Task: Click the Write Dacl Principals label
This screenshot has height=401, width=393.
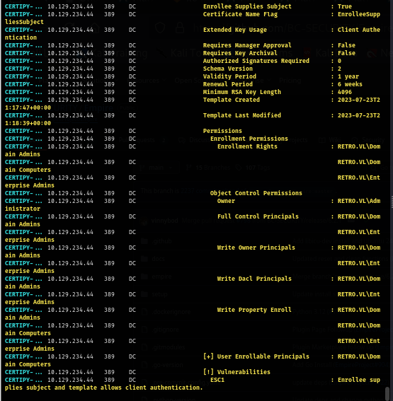Action: tap(254, 279)
